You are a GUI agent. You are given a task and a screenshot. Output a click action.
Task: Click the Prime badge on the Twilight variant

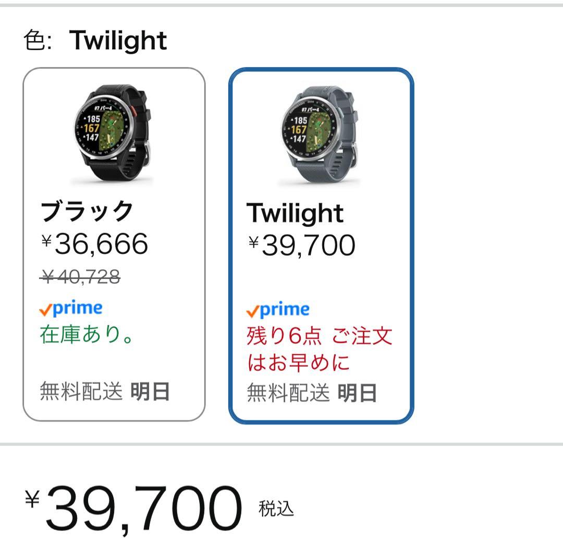[x=277, y=309]
